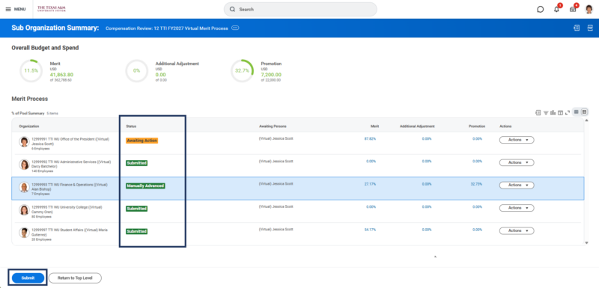
Task: Click the Search input field
Action: click(x=300, y=9)
